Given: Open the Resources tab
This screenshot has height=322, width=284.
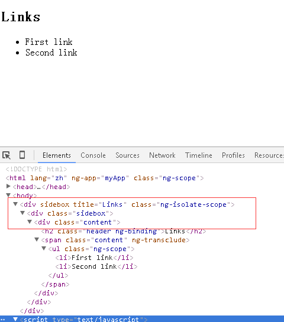Looking at the screenshot, I should pyautogui.click(x=269, y=155).
